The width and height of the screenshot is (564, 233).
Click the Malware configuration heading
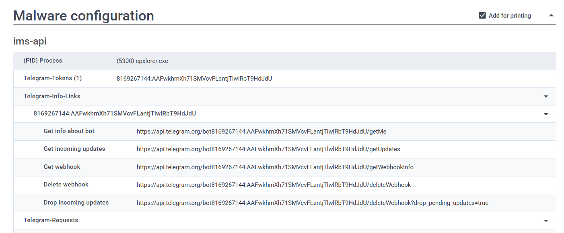click(84, 16)
